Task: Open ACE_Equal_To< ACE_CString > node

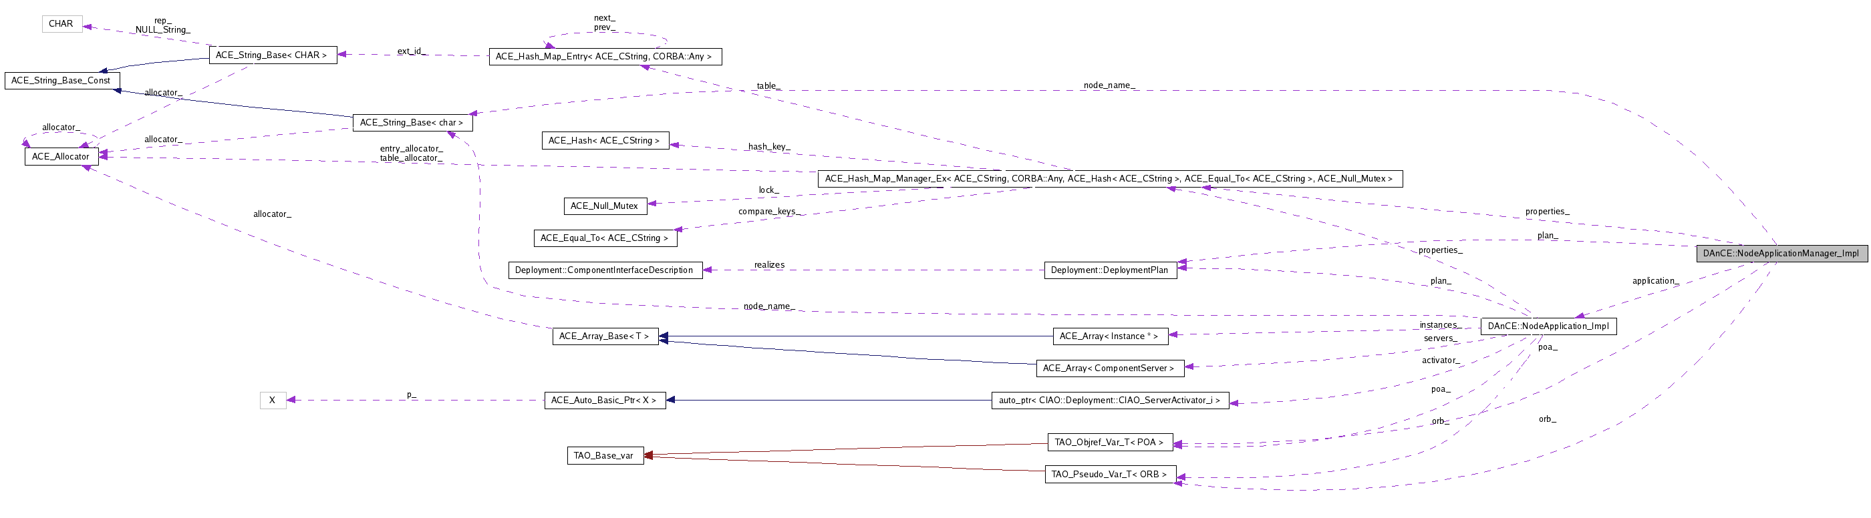Action: (605, 238)
